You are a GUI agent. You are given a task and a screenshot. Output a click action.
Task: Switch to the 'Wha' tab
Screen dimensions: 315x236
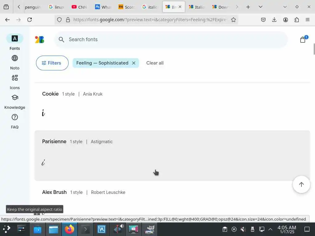[103, 7]
